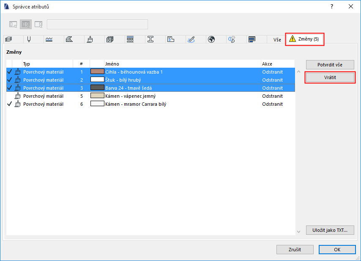361x261 pixels.
Task: Open the Pens attribute tab
Action: coord(29,39)
